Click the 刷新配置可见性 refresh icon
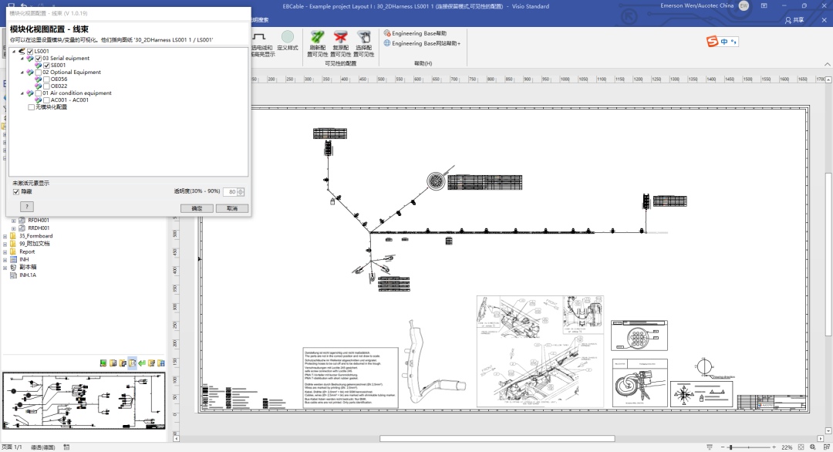 coord(317,37)
